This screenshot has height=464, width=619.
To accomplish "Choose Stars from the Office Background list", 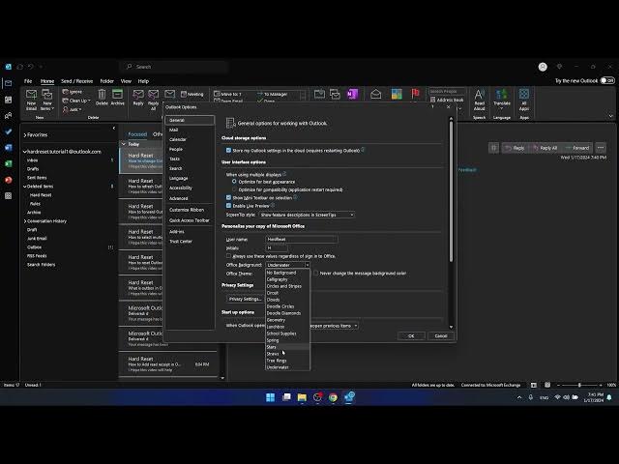I will coord(287,347).
